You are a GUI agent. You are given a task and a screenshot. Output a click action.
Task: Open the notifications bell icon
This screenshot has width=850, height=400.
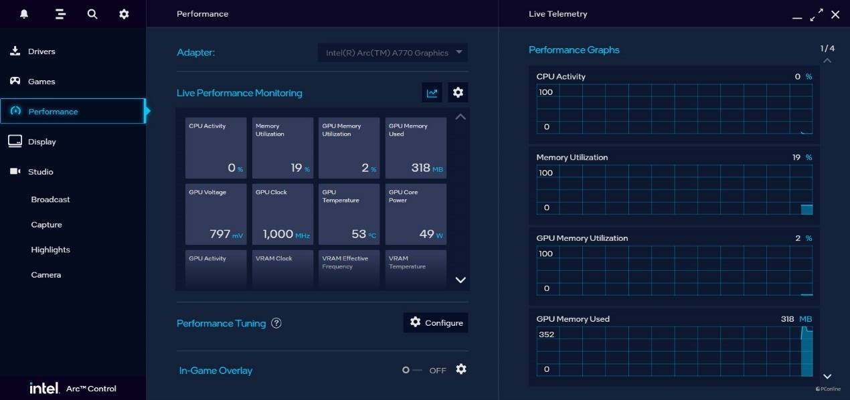[x=24, y=14]
